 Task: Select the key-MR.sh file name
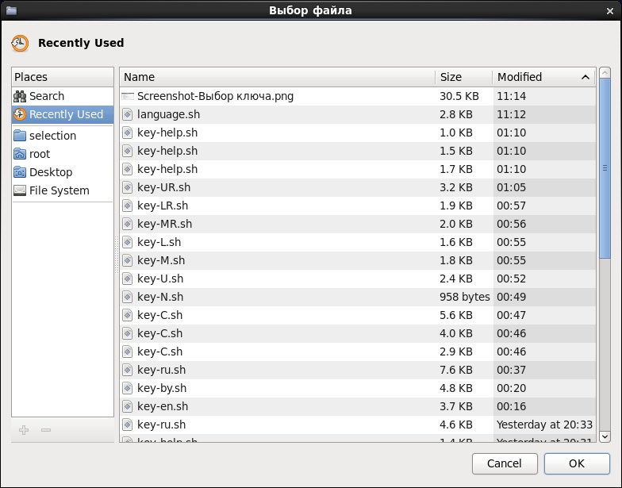(x=165, y=224)
